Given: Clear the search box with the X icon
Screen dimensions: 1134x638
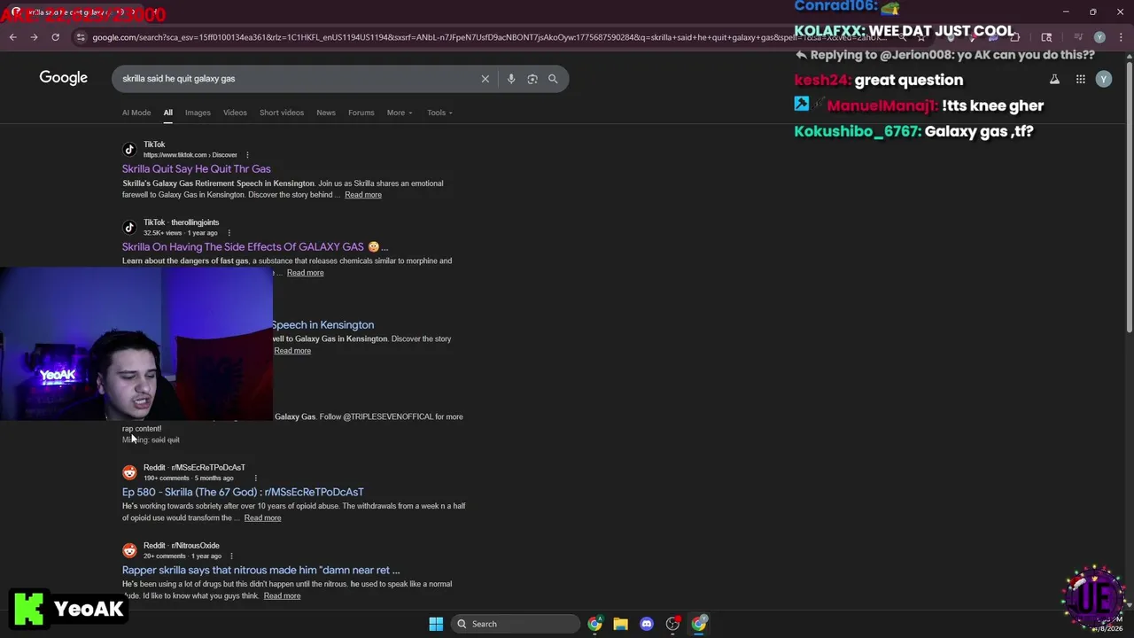Looking at the screenshot, I should pos(485,79).
